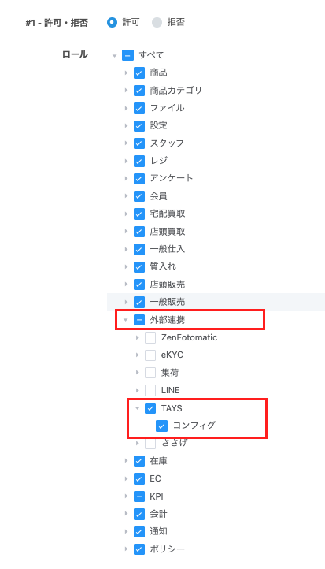This screenshot has height=569, width=325.
Task: Expand the 商品カテゴリ node arrow
Action: coord(126,91)
